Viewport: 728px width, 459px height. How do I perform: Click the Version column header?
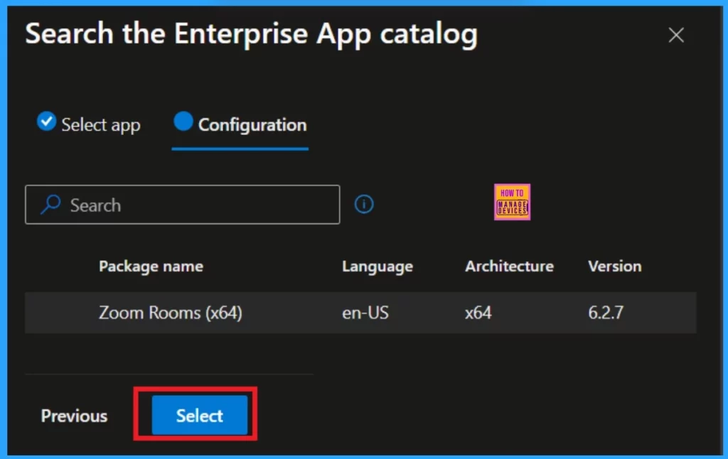(x=615, y=266)
